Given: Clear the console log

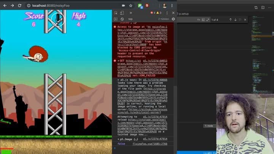Looking at the screenshot, I should (x=122, y=19).
